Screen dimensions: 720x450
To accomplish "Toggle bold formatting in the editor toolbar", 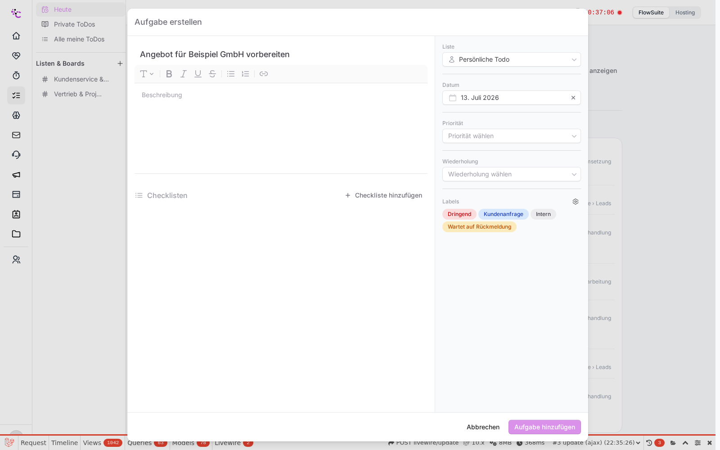I will click(169, 74).
